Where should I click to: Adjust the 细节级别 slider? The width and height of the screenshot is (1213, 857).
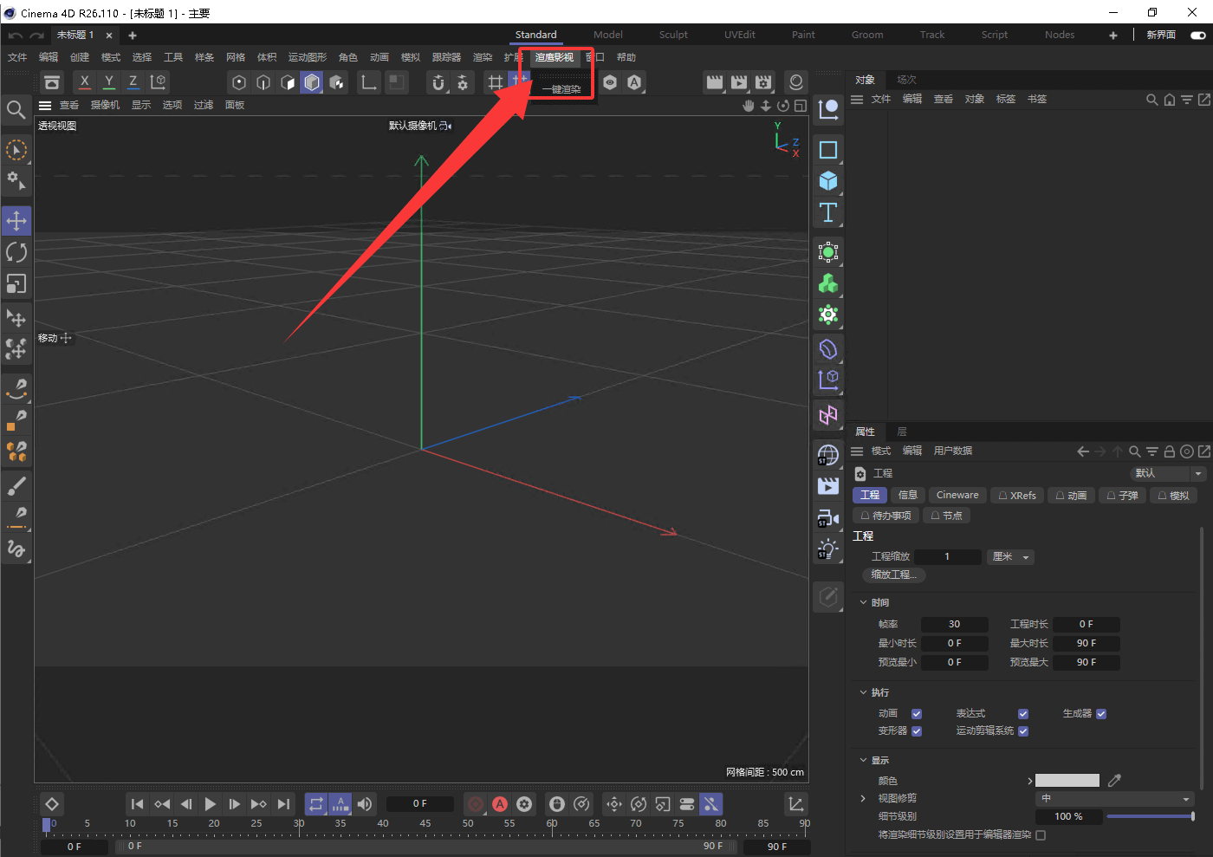click(x=1149, y=816)
